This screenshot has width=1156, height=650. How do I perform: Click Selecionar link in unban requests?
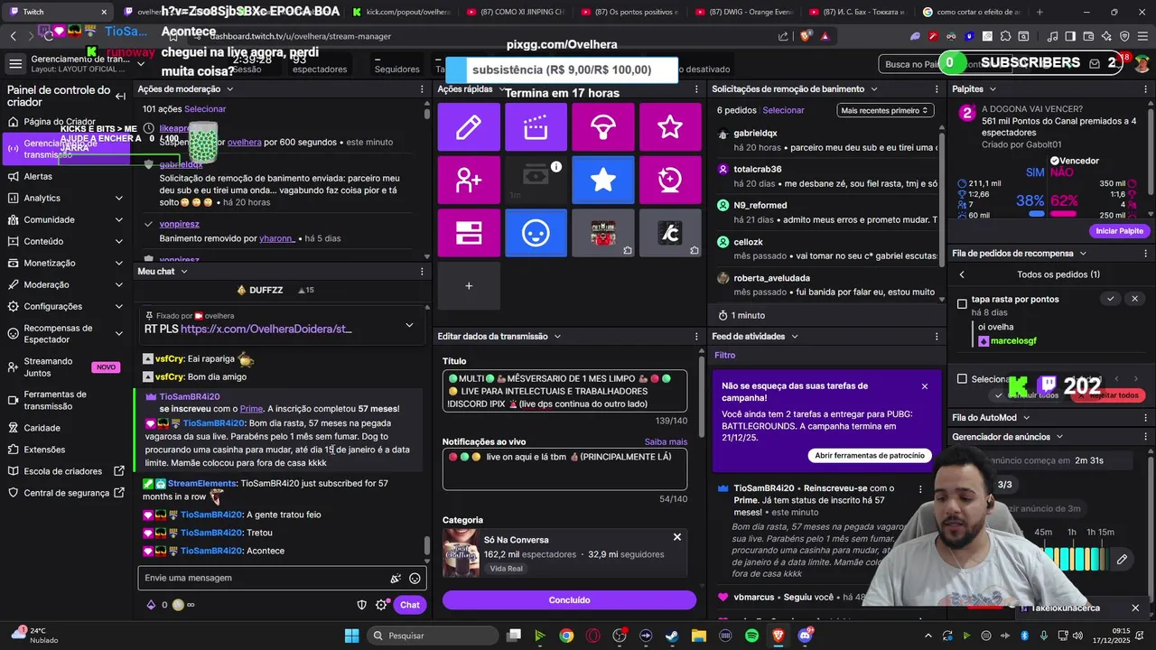[783, 110]
